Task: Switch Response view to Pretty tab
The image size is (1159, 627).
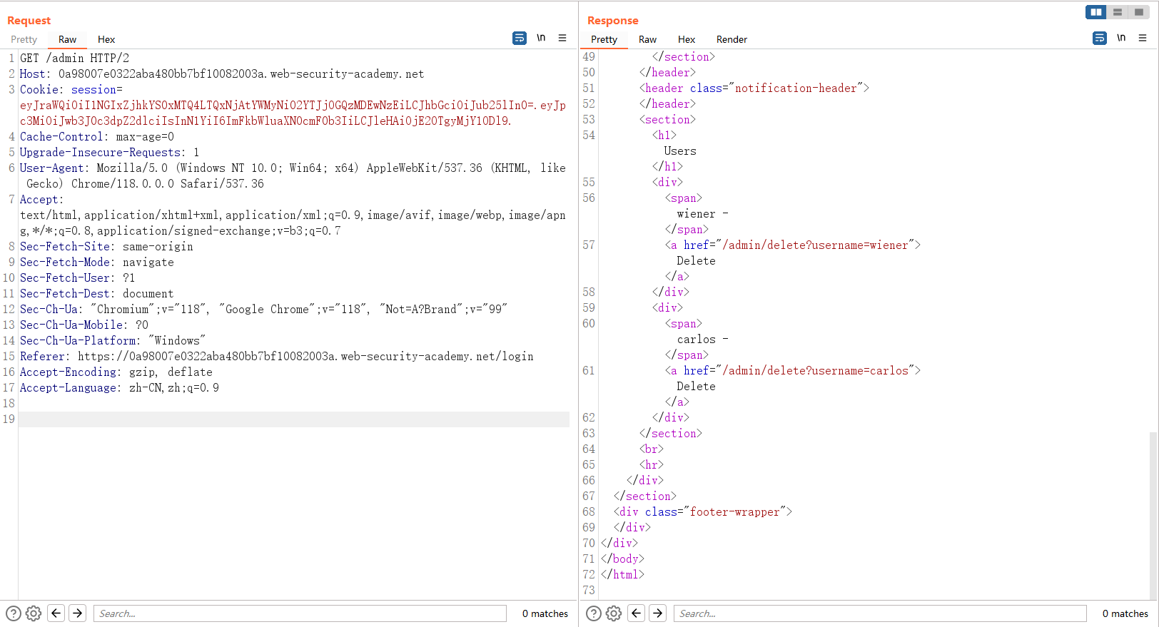Action: pos(604,39)
